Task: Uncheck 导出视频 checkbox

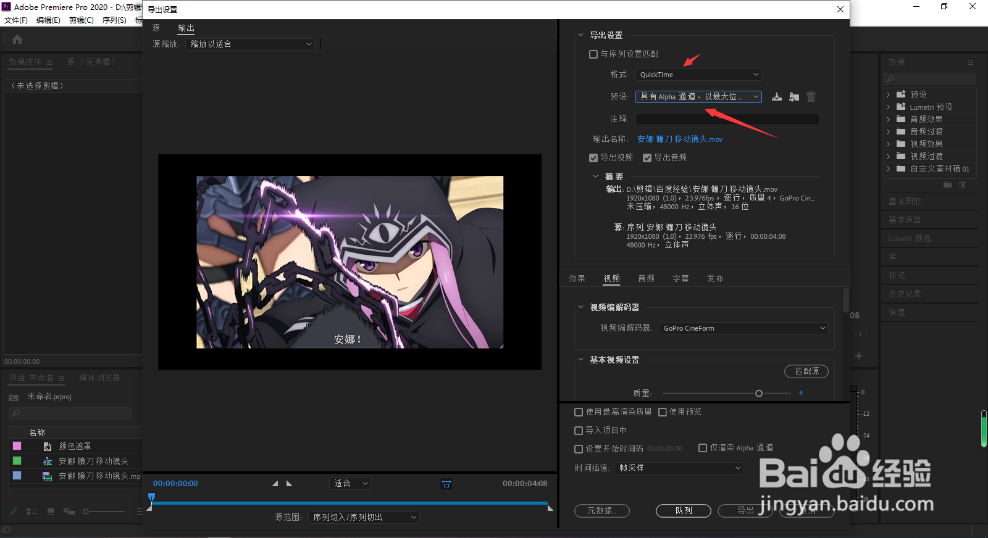Action: point(593,158)
